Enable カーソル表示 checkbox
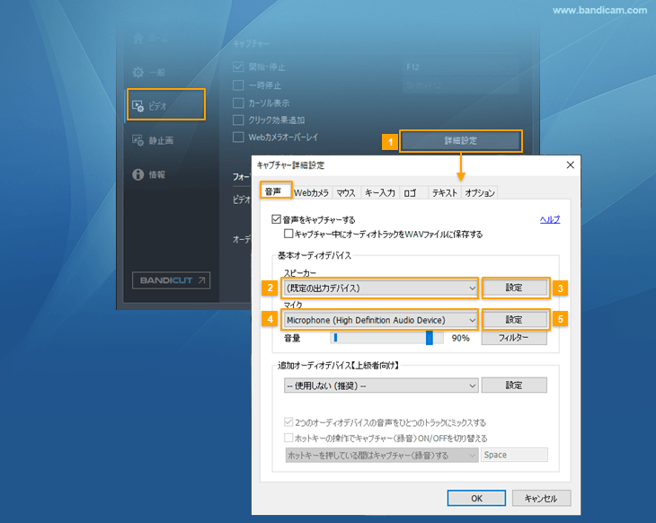The width and height of the screenshot is (656, 523). 238,103
